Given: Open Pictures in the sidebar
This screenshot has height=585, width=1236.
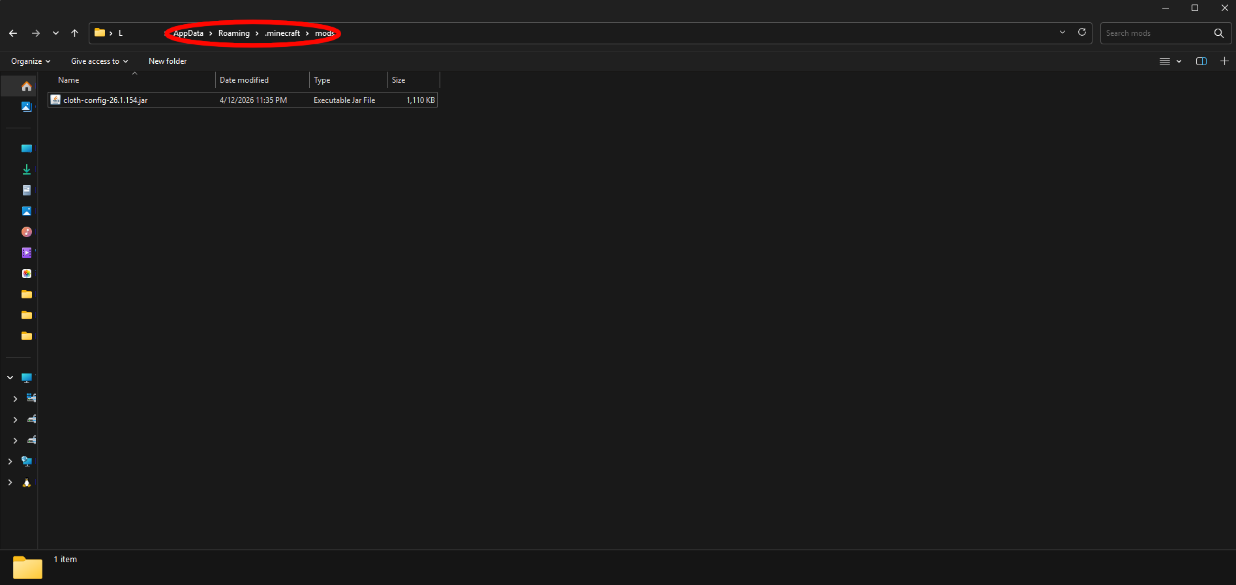Looking at the screenshot, I should pyautogui.click(x=26, y=211).
